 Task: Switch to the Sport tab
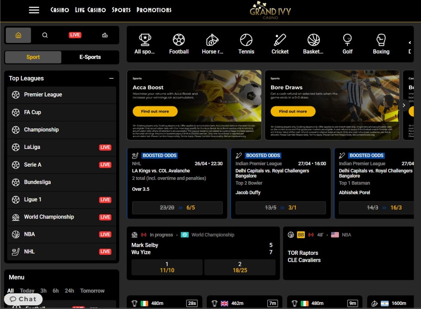click(33, 57)
